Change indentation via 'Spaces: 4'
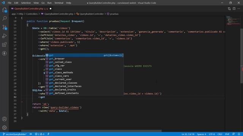The height and width of the screenshot is (136, 243). point(202,134)
